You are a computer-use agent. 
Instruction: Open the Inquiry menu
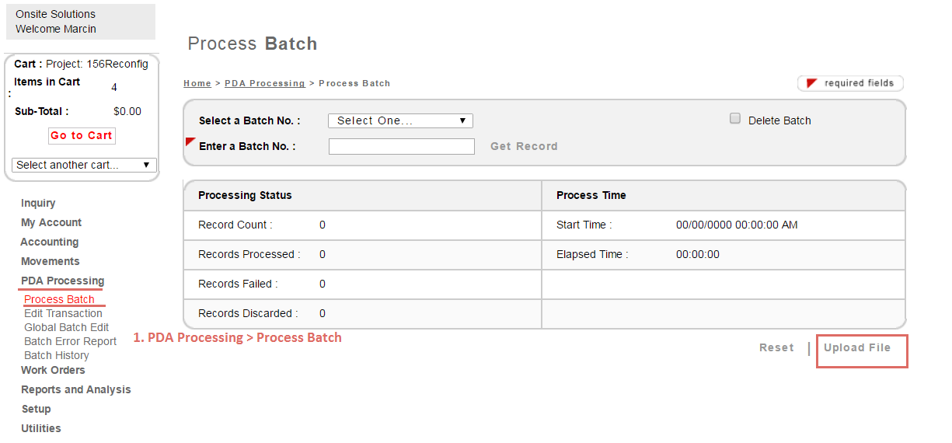38,203
